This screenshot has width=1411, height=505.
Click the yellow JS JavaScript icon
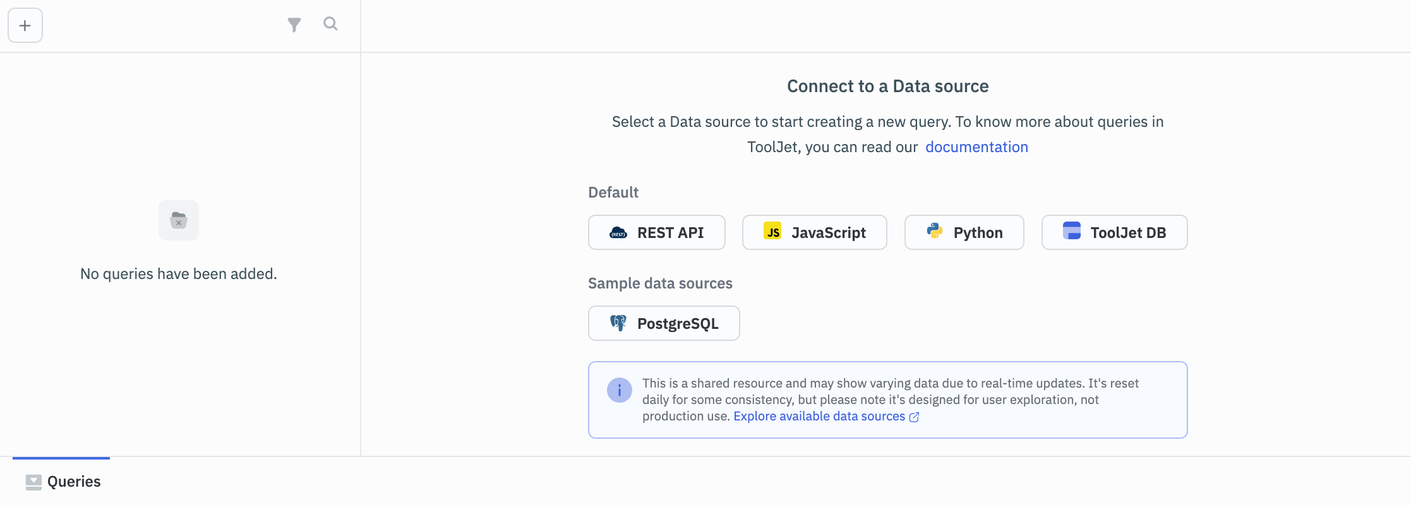772,232
